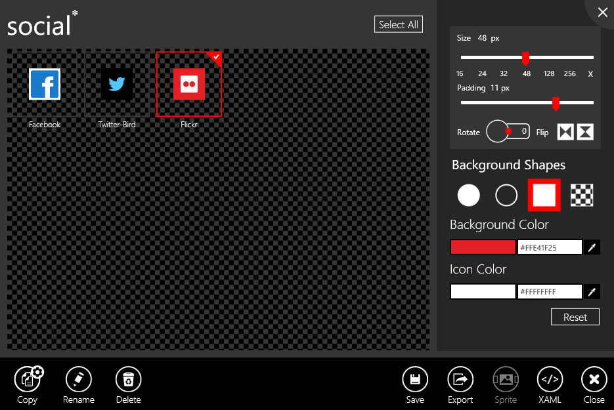
Task: Click the rotation value field showing 0
Action: (521, 131)
